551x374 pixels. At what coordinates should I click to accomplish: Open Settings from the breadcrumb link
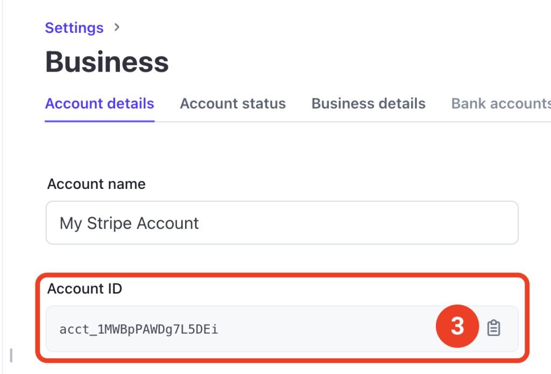pos(74,27)
